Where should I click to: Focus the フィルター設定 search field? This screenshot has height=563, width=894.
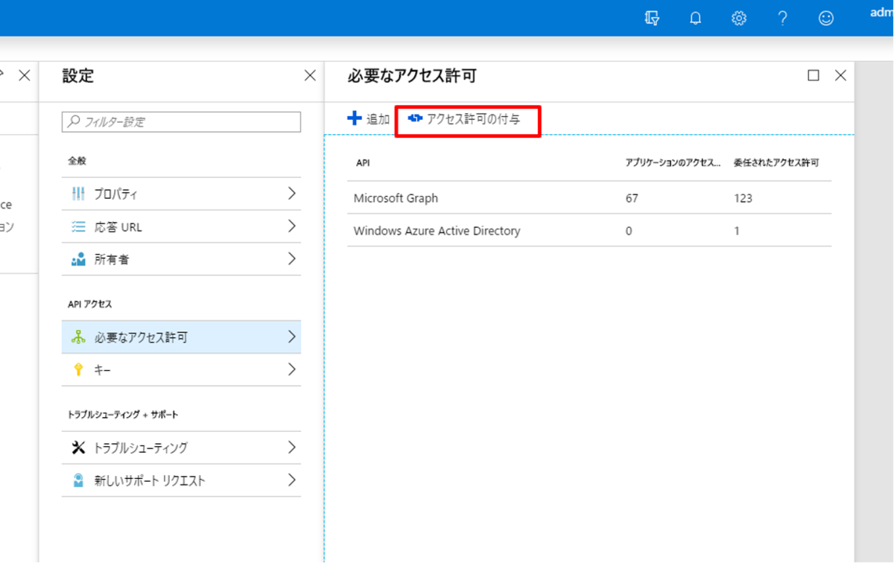coord(181,121)
